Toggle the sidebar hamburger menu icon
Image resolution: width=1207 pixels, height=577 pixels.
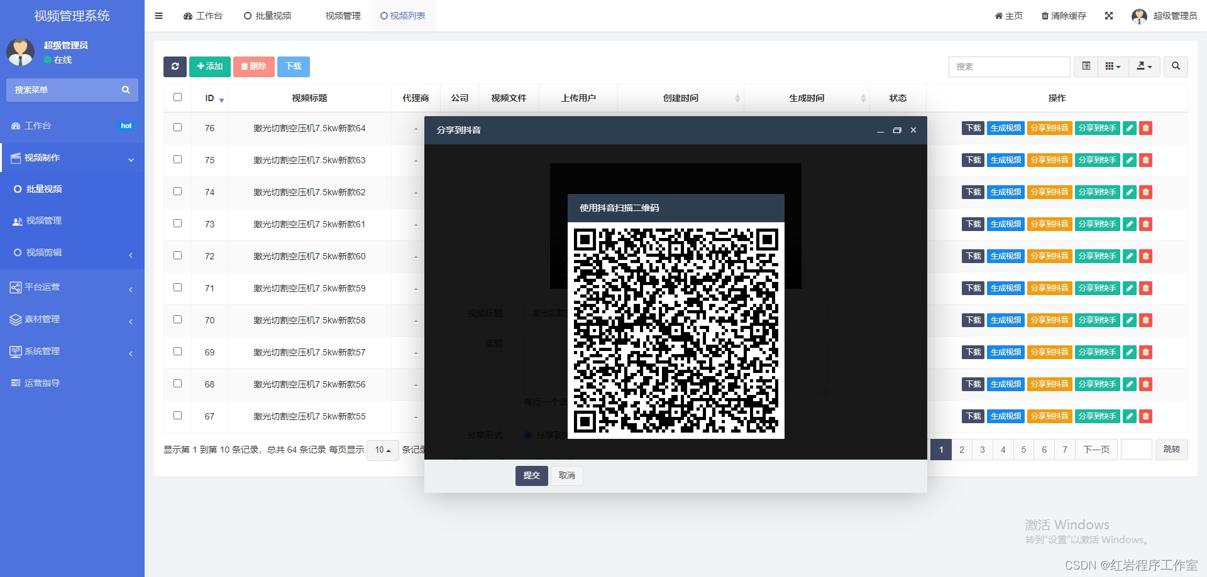click(x=158, y=16)
